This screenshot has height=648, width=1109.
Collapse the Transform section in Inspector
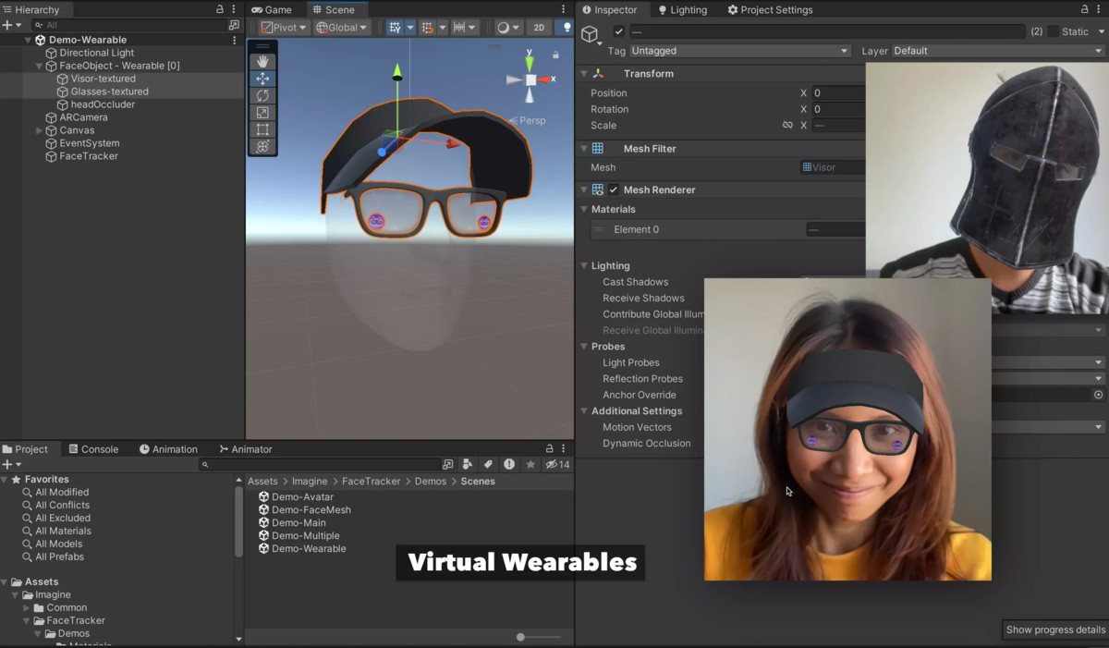coord(584,73)
